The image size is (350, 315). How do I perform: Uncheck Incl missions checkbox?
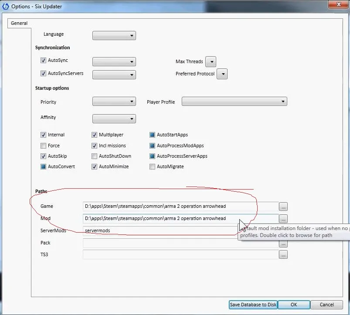pyautogui.click(x=95, y=146)
